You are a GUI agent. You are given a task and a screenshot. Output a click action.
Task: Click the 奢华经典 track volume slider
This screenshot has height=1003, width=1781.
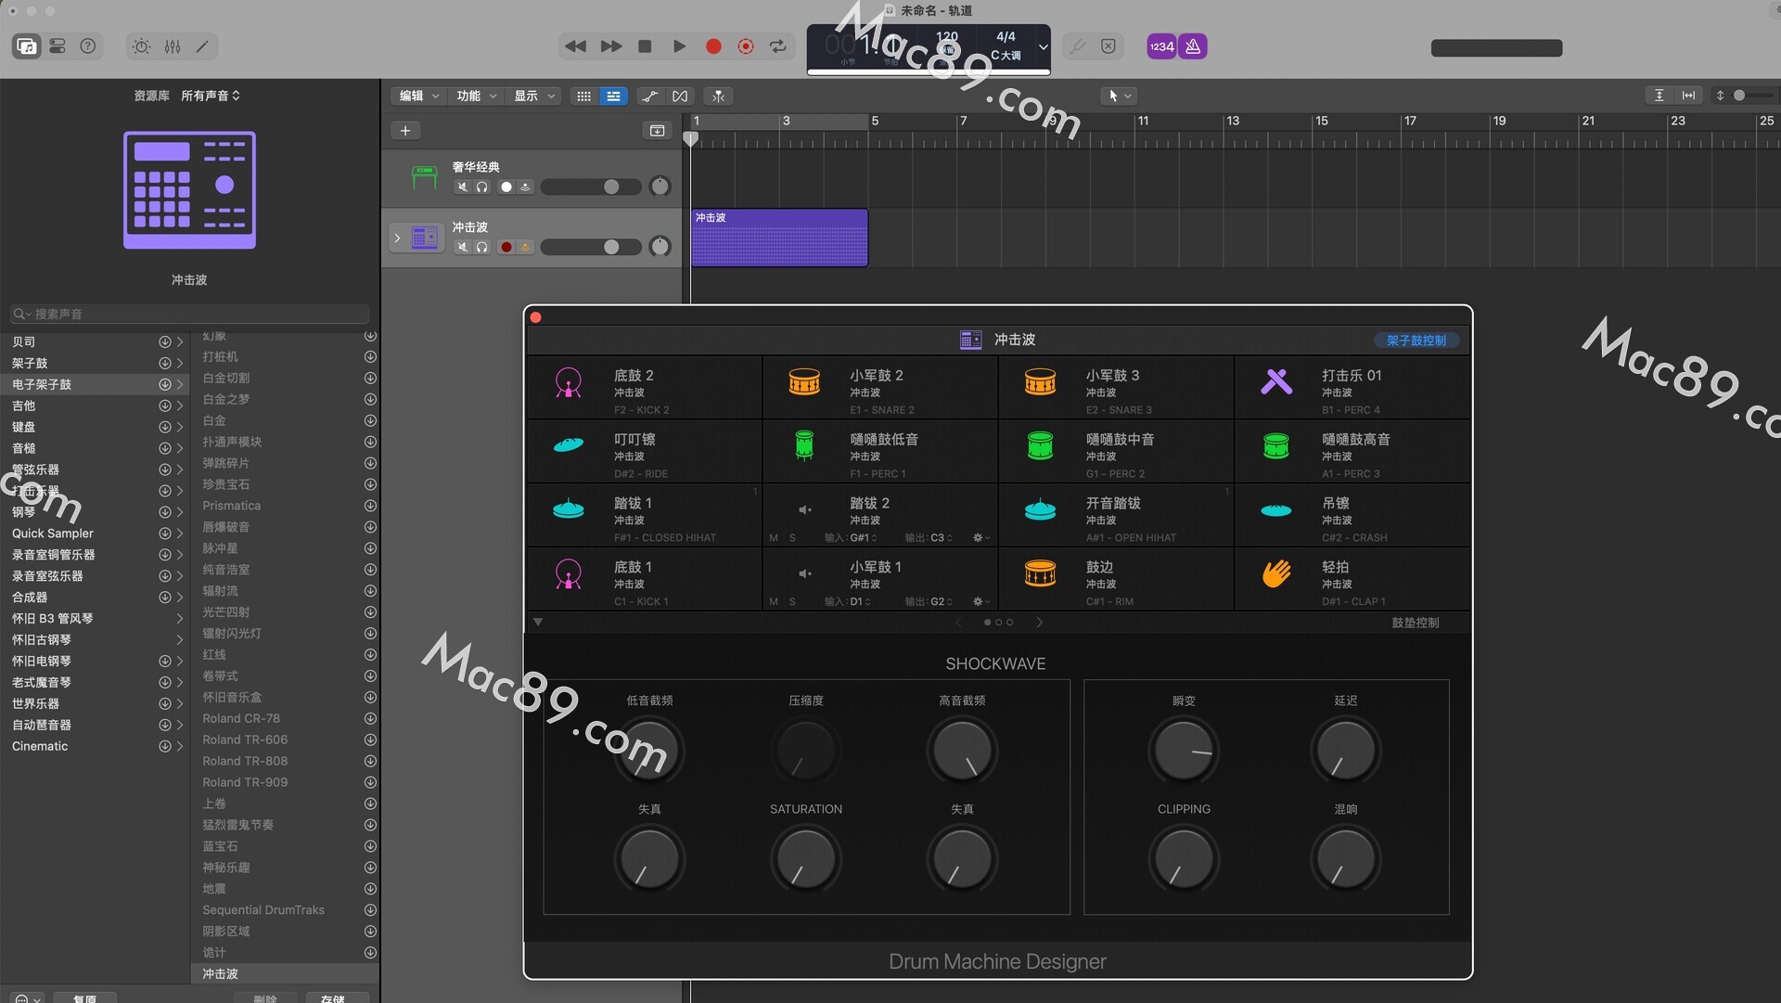[591, 186]
